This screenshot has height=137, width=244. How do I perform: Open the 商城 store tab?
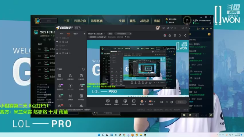[x=157, y=21]
